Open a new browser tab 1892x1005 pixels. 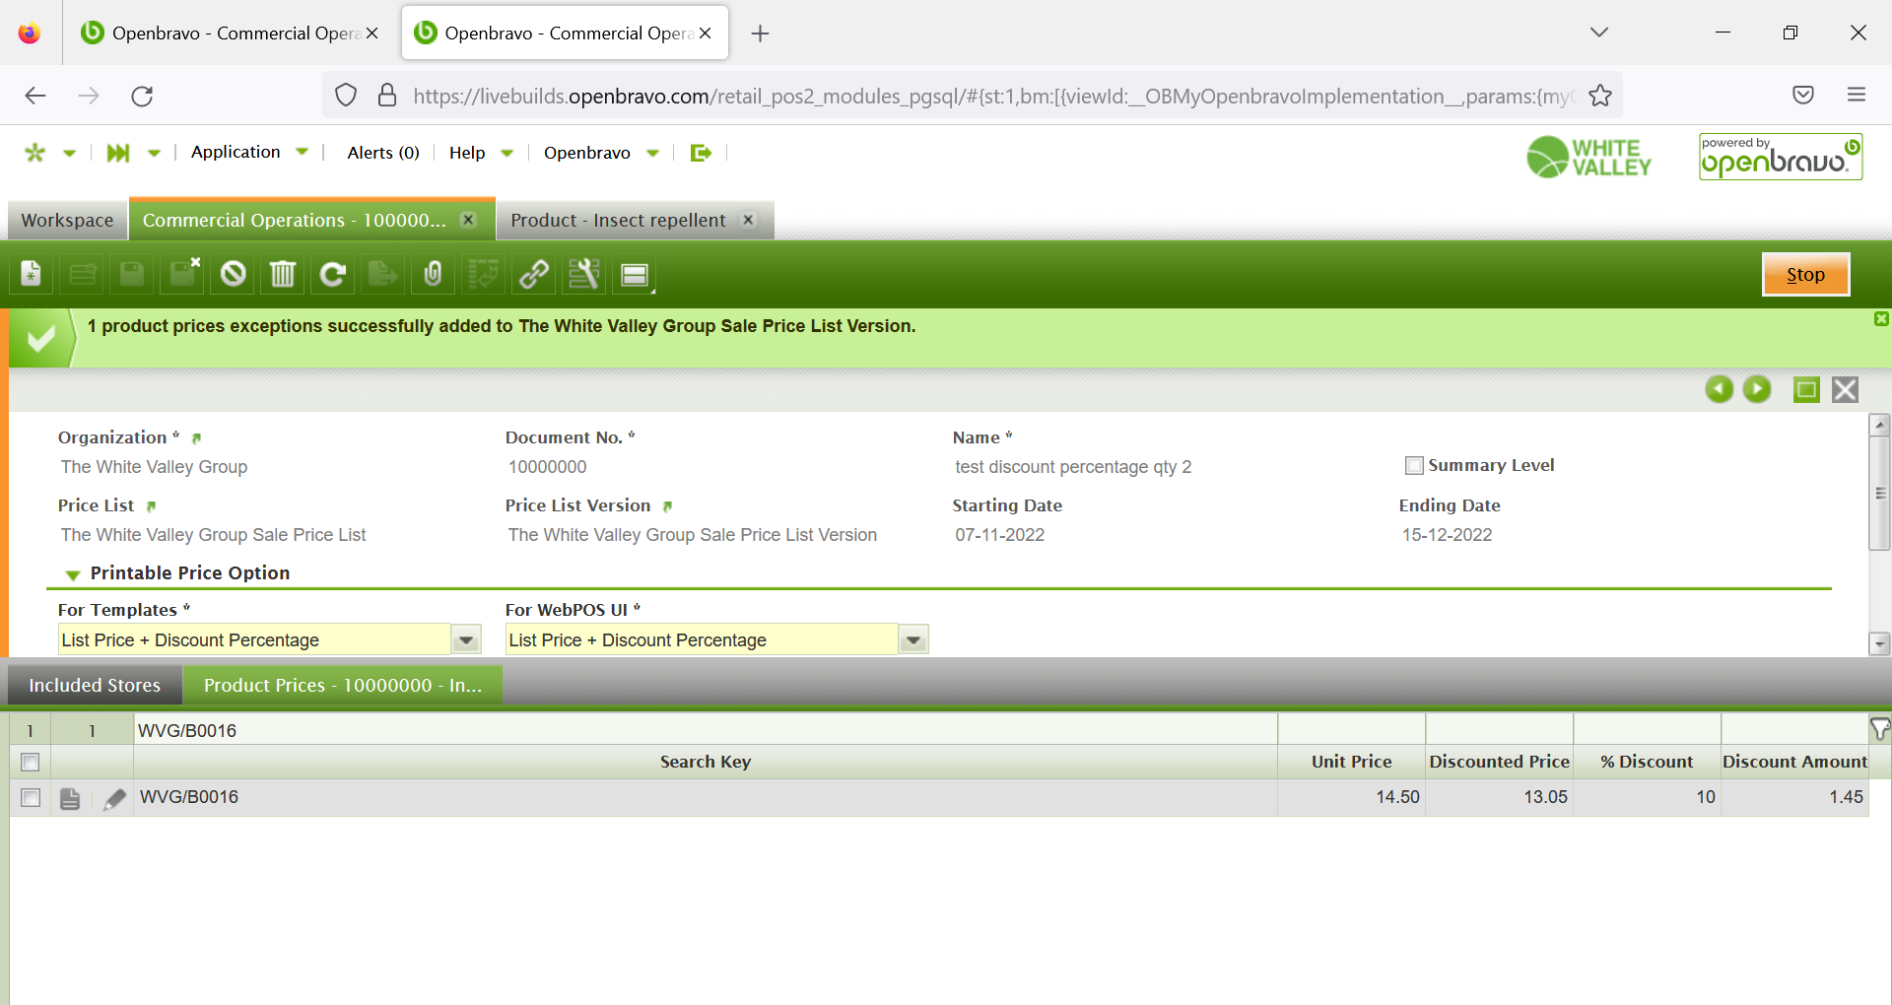coord(760,33)
